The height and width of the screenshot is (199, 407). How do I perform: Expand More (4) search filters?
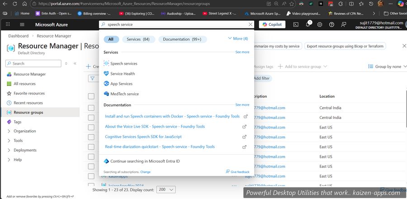pos(238,38)
